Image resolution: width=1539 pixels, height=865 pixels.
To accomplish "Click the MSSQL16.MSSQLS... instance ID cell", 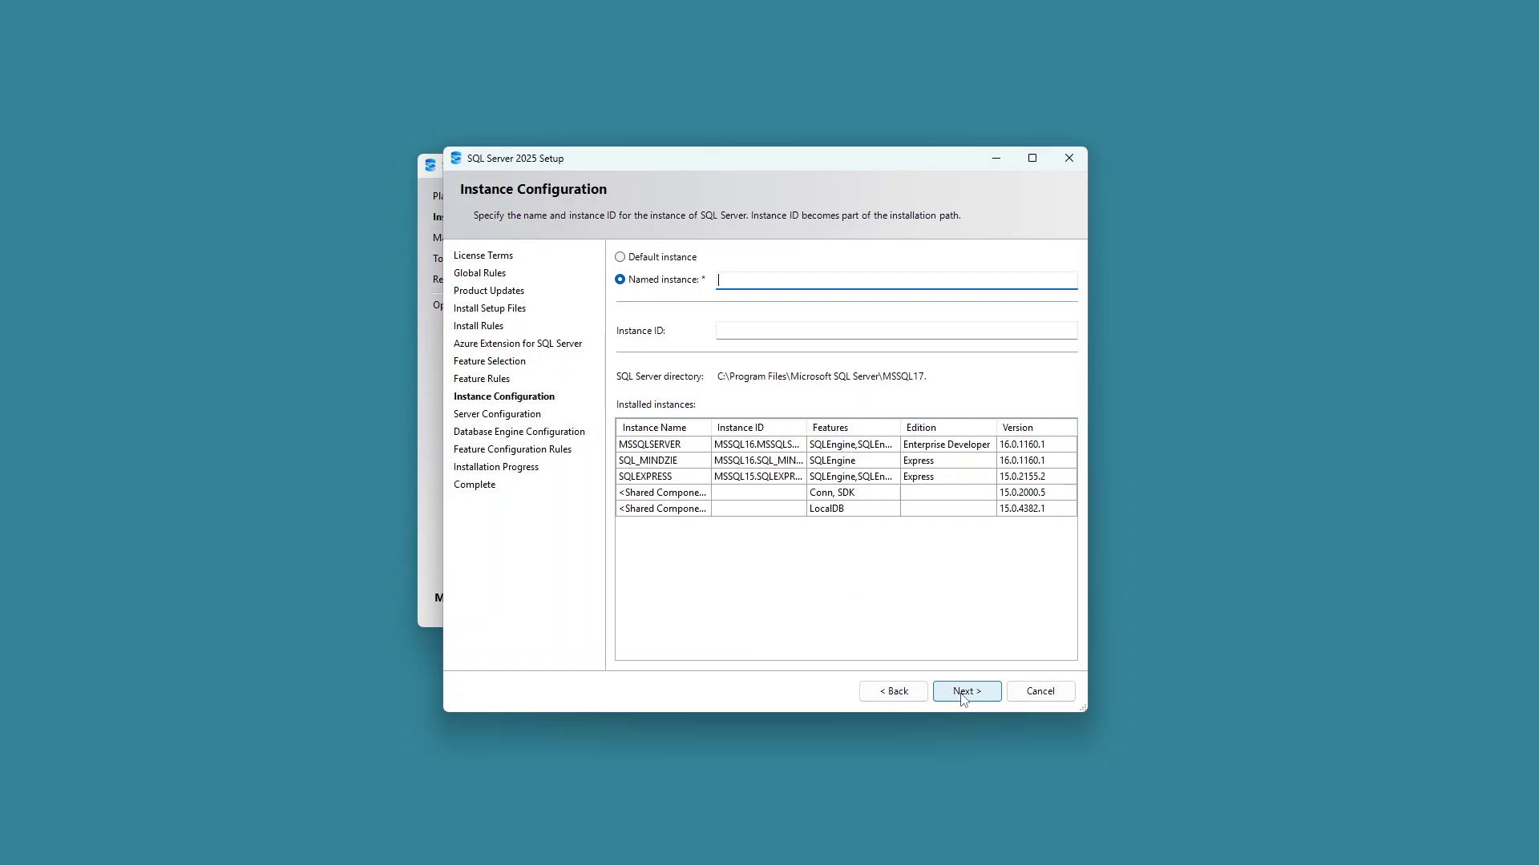I will (758, 445).
